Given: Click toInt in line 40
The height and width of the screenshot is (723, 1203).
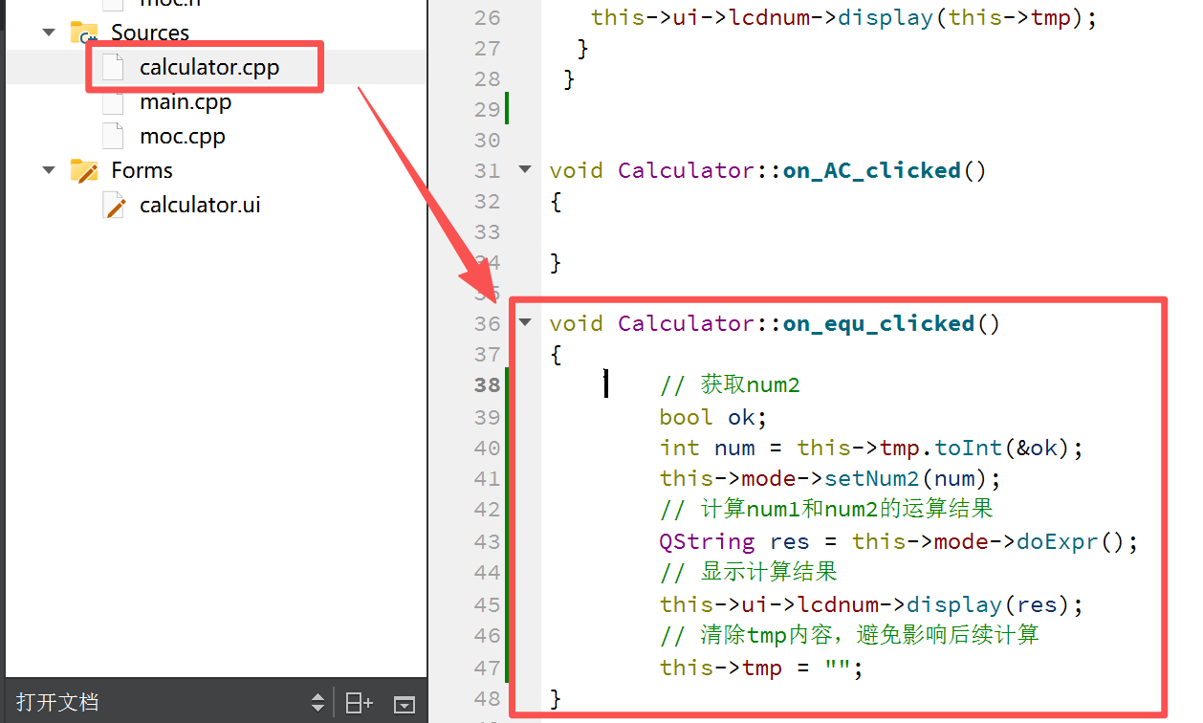Looking at the screenshot, I should tap(969, 449).
